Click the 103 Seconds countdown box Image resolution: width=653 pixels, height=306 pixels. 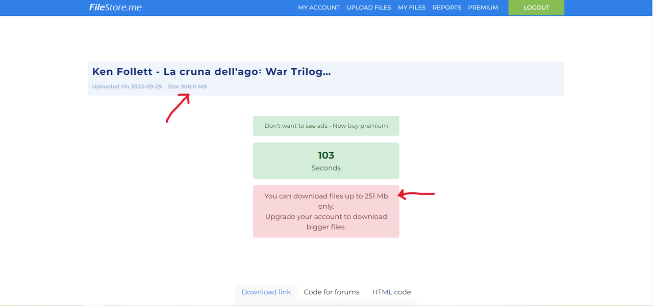point(326,161)
